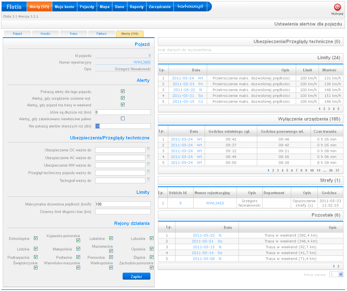Open the Pojazdy menu
This screenshot has height=291, width=347.
coord(87,7)
